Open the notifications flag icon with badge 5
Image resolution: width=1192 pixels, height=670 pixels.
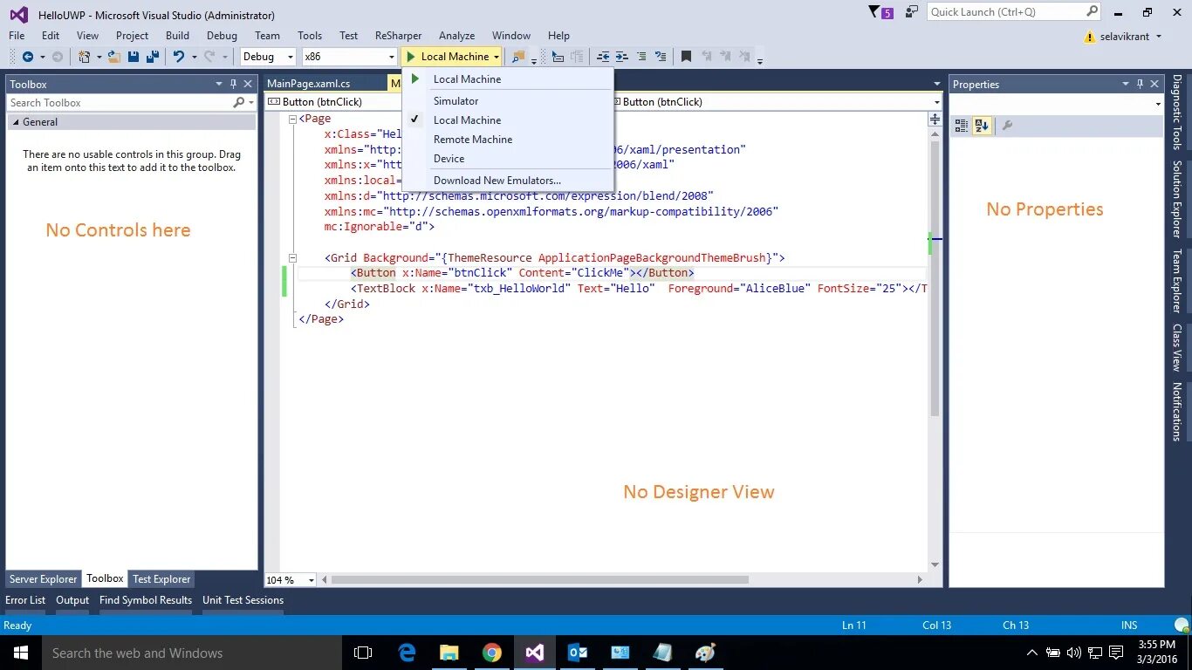(x=880, y=12)
